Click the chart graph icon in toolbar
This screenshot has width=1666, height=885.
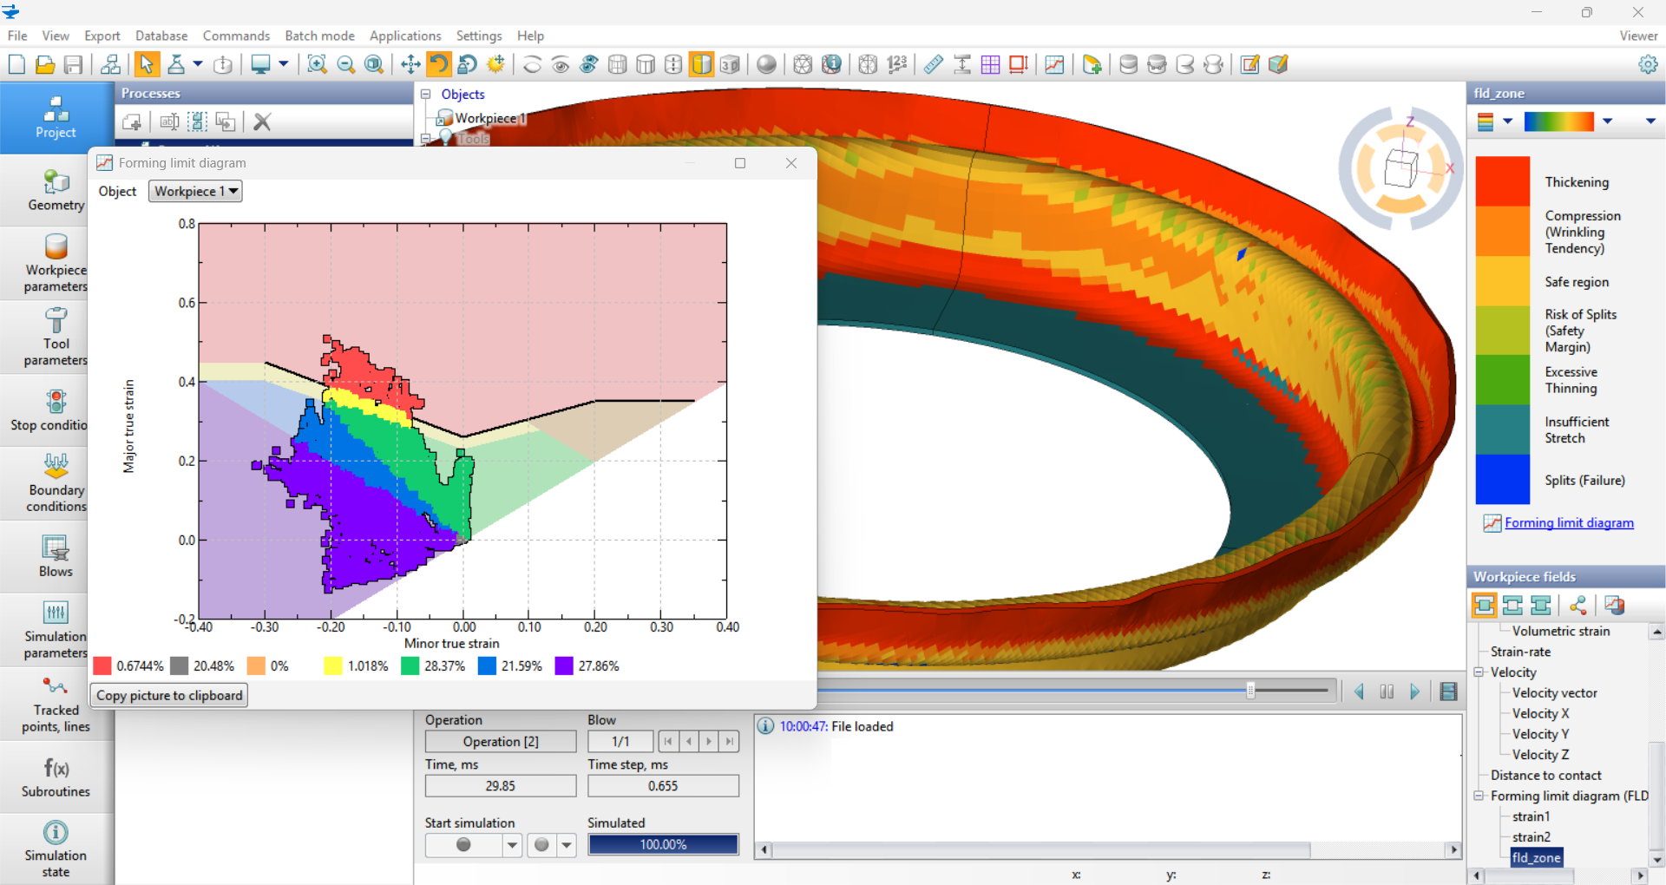pos(1054,64)
